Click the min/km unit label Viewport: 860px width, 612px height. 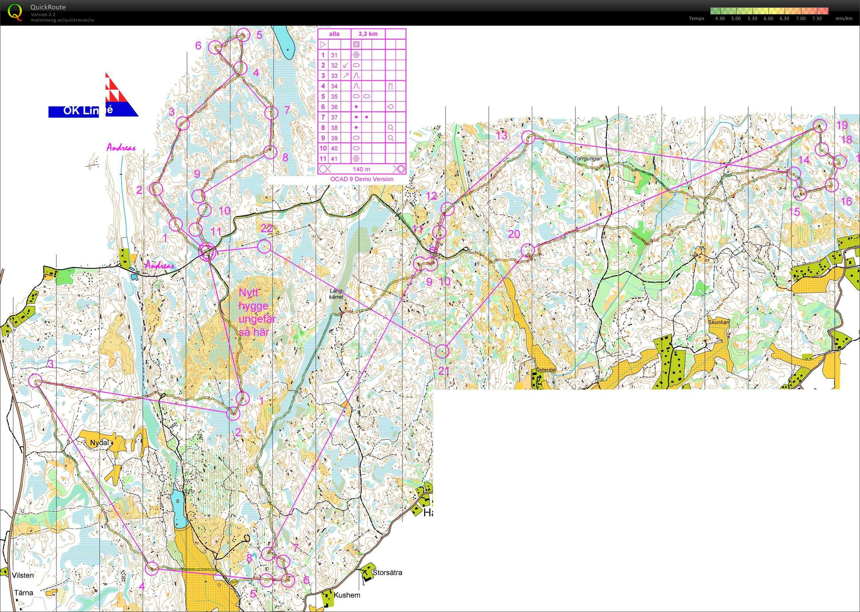pyautogui.click(x=844, y=18)
